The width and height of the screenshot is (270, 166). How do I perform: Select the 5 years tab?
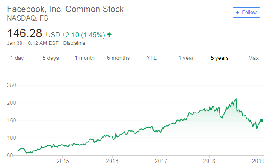pos(220,58)
